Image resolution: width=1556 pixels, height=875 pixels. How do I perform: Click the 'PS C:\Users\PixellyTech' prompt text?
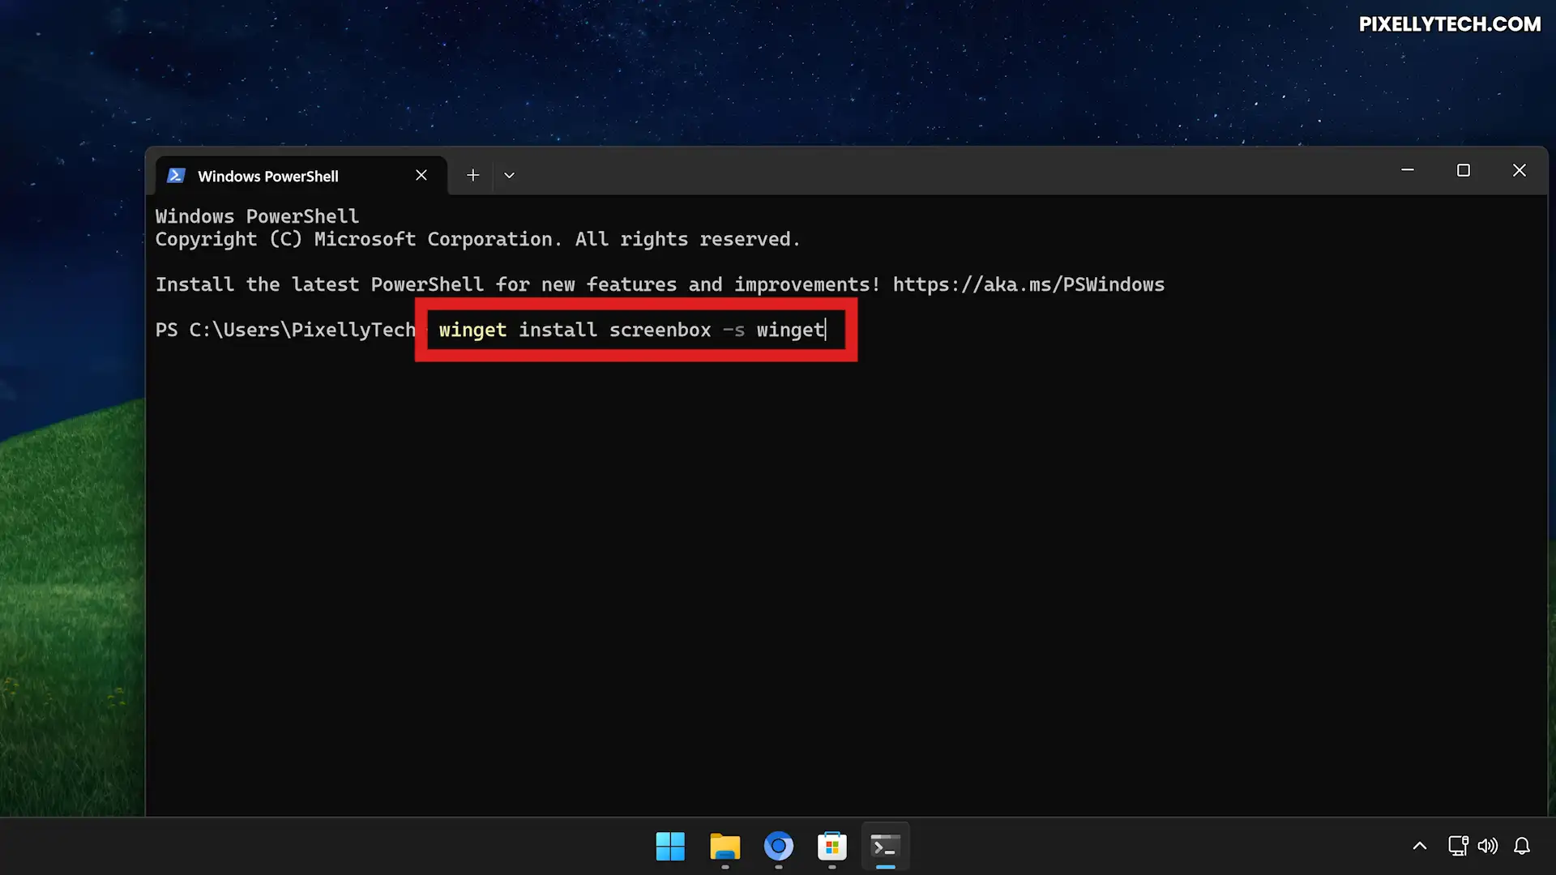pos(285,330)
